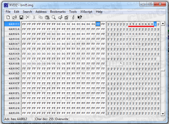Image resolution: width=169 pixels, height=124 pixels.
Task: Click the Info icon in the toolbar
Action: tap(73, 17)
